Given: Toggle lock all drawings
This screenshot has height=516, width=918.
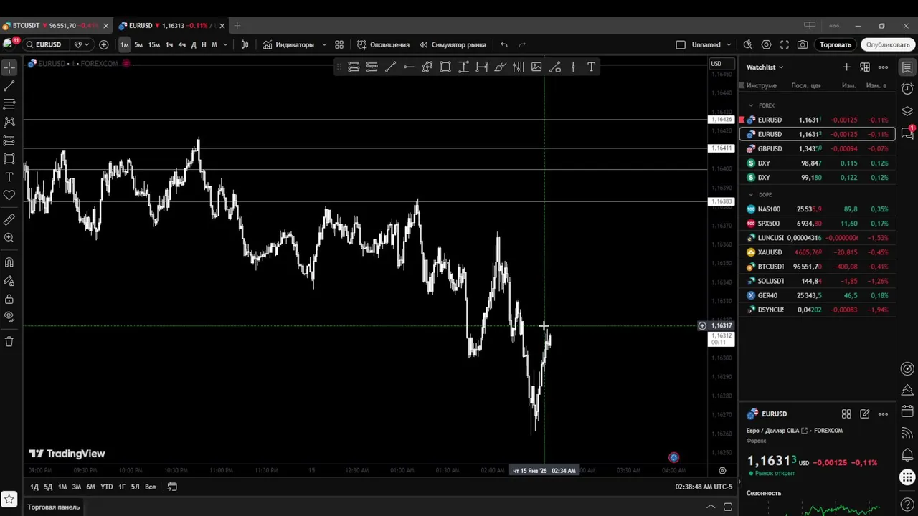Looking at the screenshot, I should 9,299.
